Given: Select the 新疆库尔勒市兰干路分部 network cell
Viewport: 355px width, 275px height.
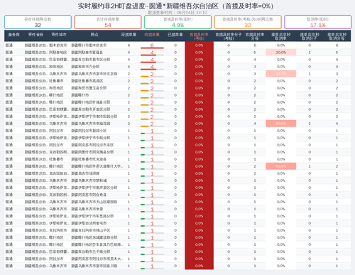Looking at the screenshot, I should [91, 252].
